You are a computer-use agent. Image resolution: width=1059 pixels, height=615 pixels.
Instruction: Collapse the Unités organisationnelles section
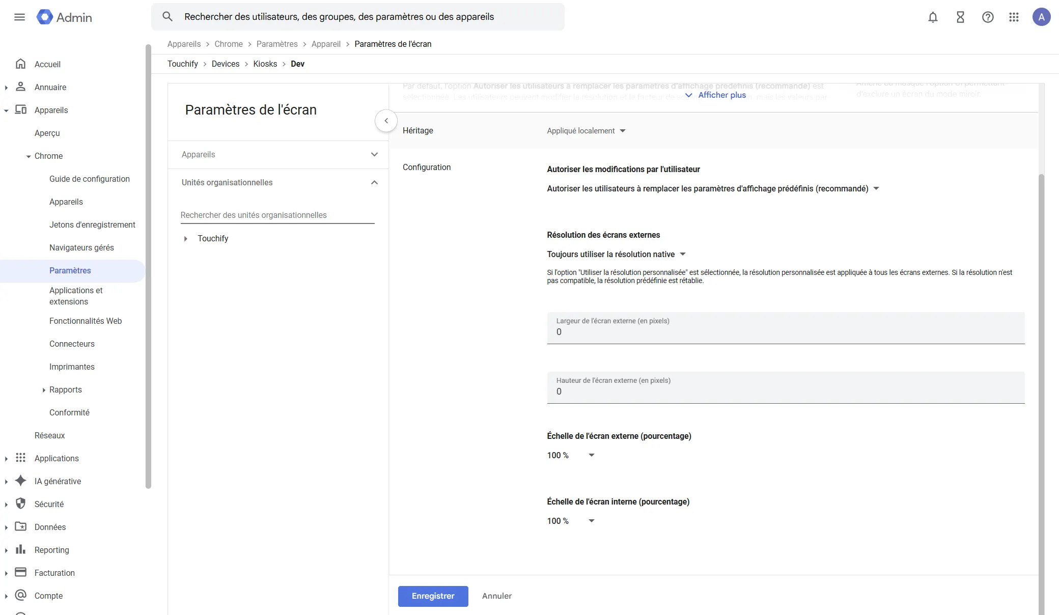pyautogui.click(x=374, y=182)
